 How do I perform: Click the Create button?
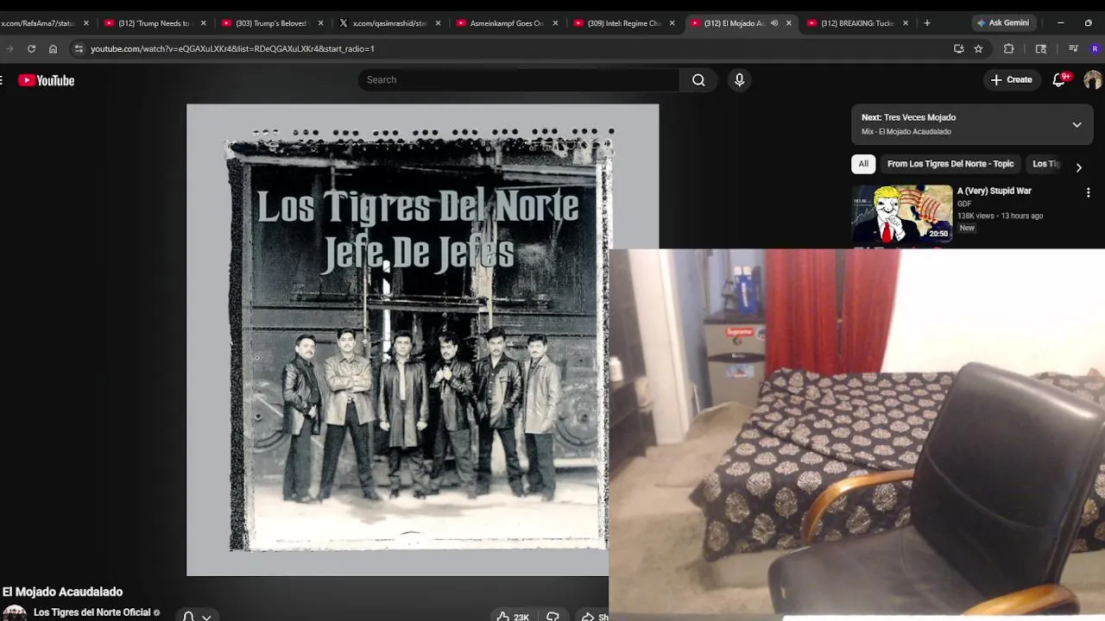(x=1012, y=80)
